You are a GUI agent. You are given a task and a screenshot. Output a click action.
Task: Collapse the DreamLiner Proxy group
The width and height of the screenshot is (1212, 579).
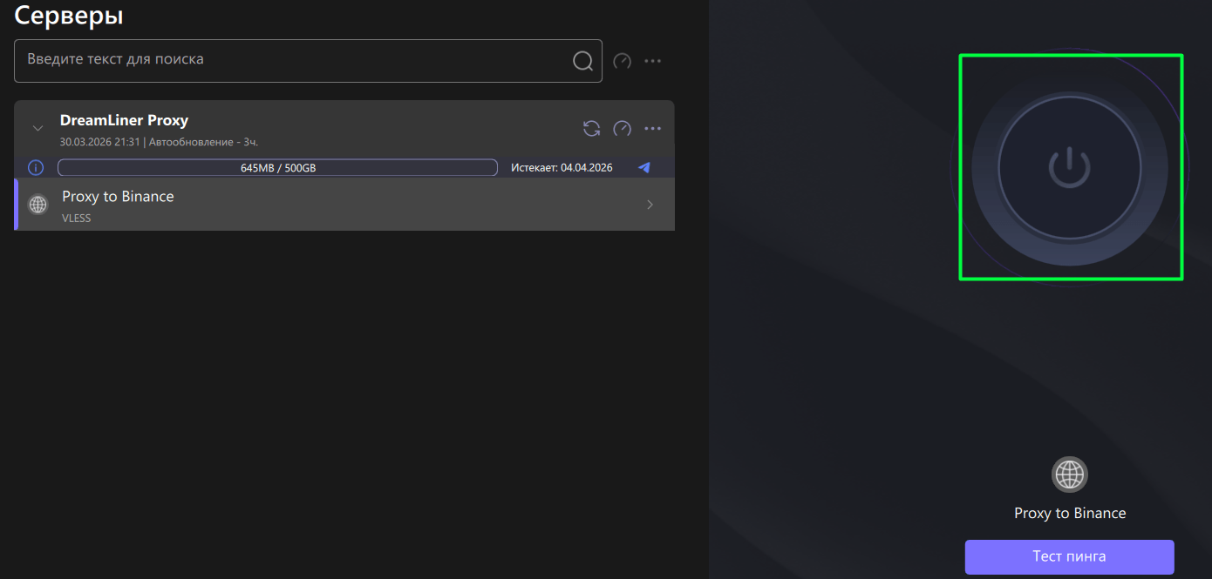37,128
